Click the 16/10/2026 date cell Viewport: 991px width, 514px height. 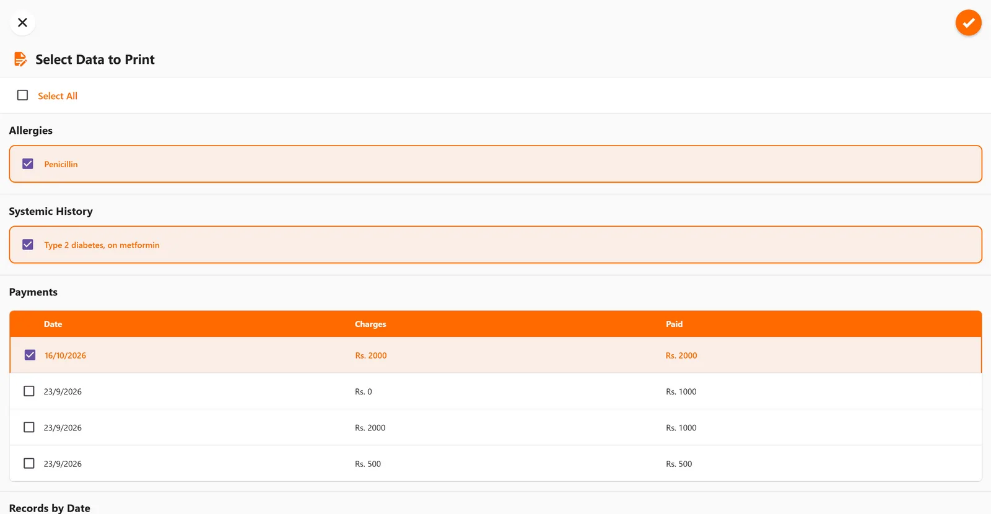click(x=65, y=355)
